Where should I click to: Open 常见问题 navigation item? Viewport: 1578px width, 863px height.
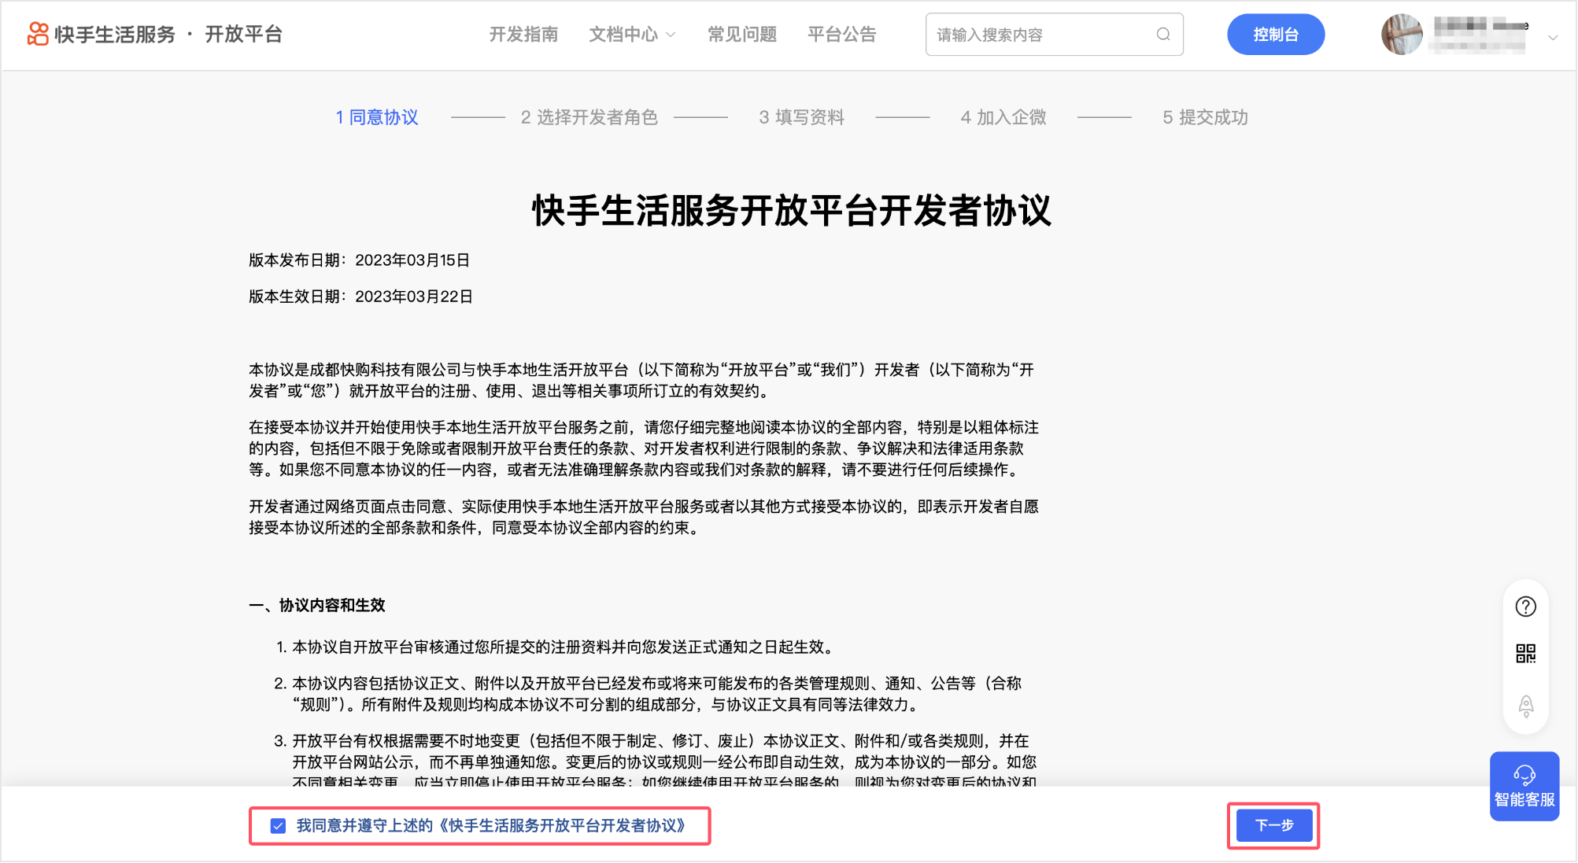coord(741,35)
